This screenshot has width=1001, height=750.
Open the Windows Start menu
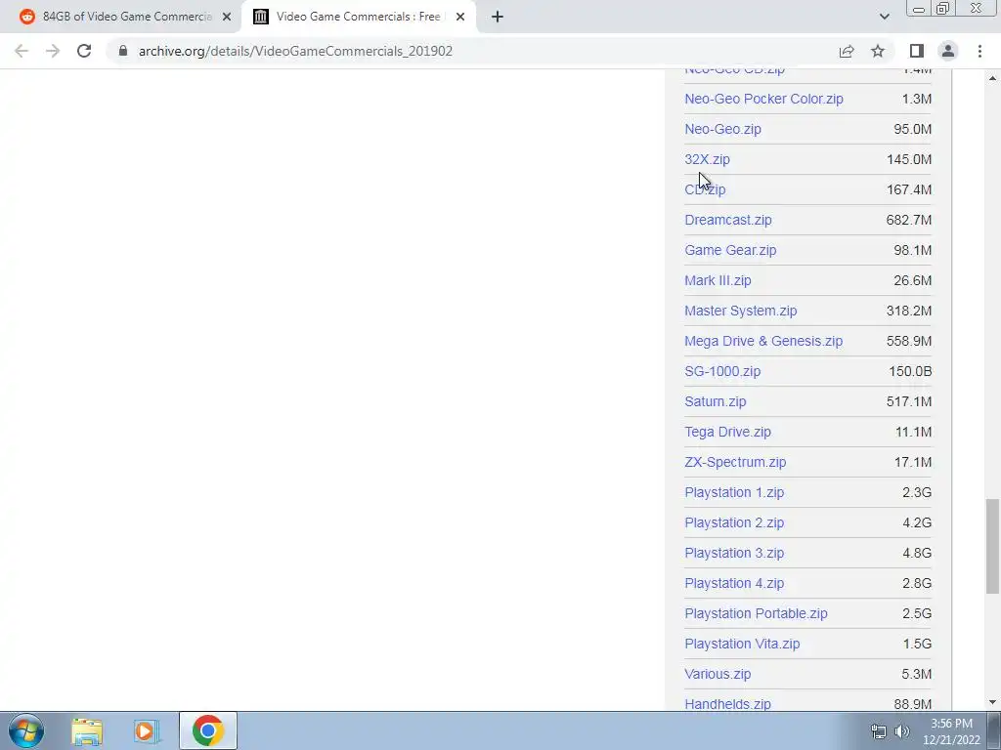pos(26,730)
